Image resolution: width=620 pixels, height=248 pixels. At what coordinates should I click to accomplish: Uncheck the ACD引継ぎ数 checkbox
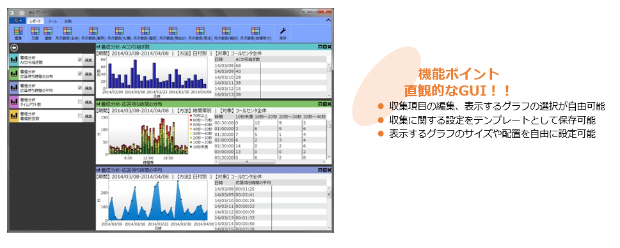(80, 60)
